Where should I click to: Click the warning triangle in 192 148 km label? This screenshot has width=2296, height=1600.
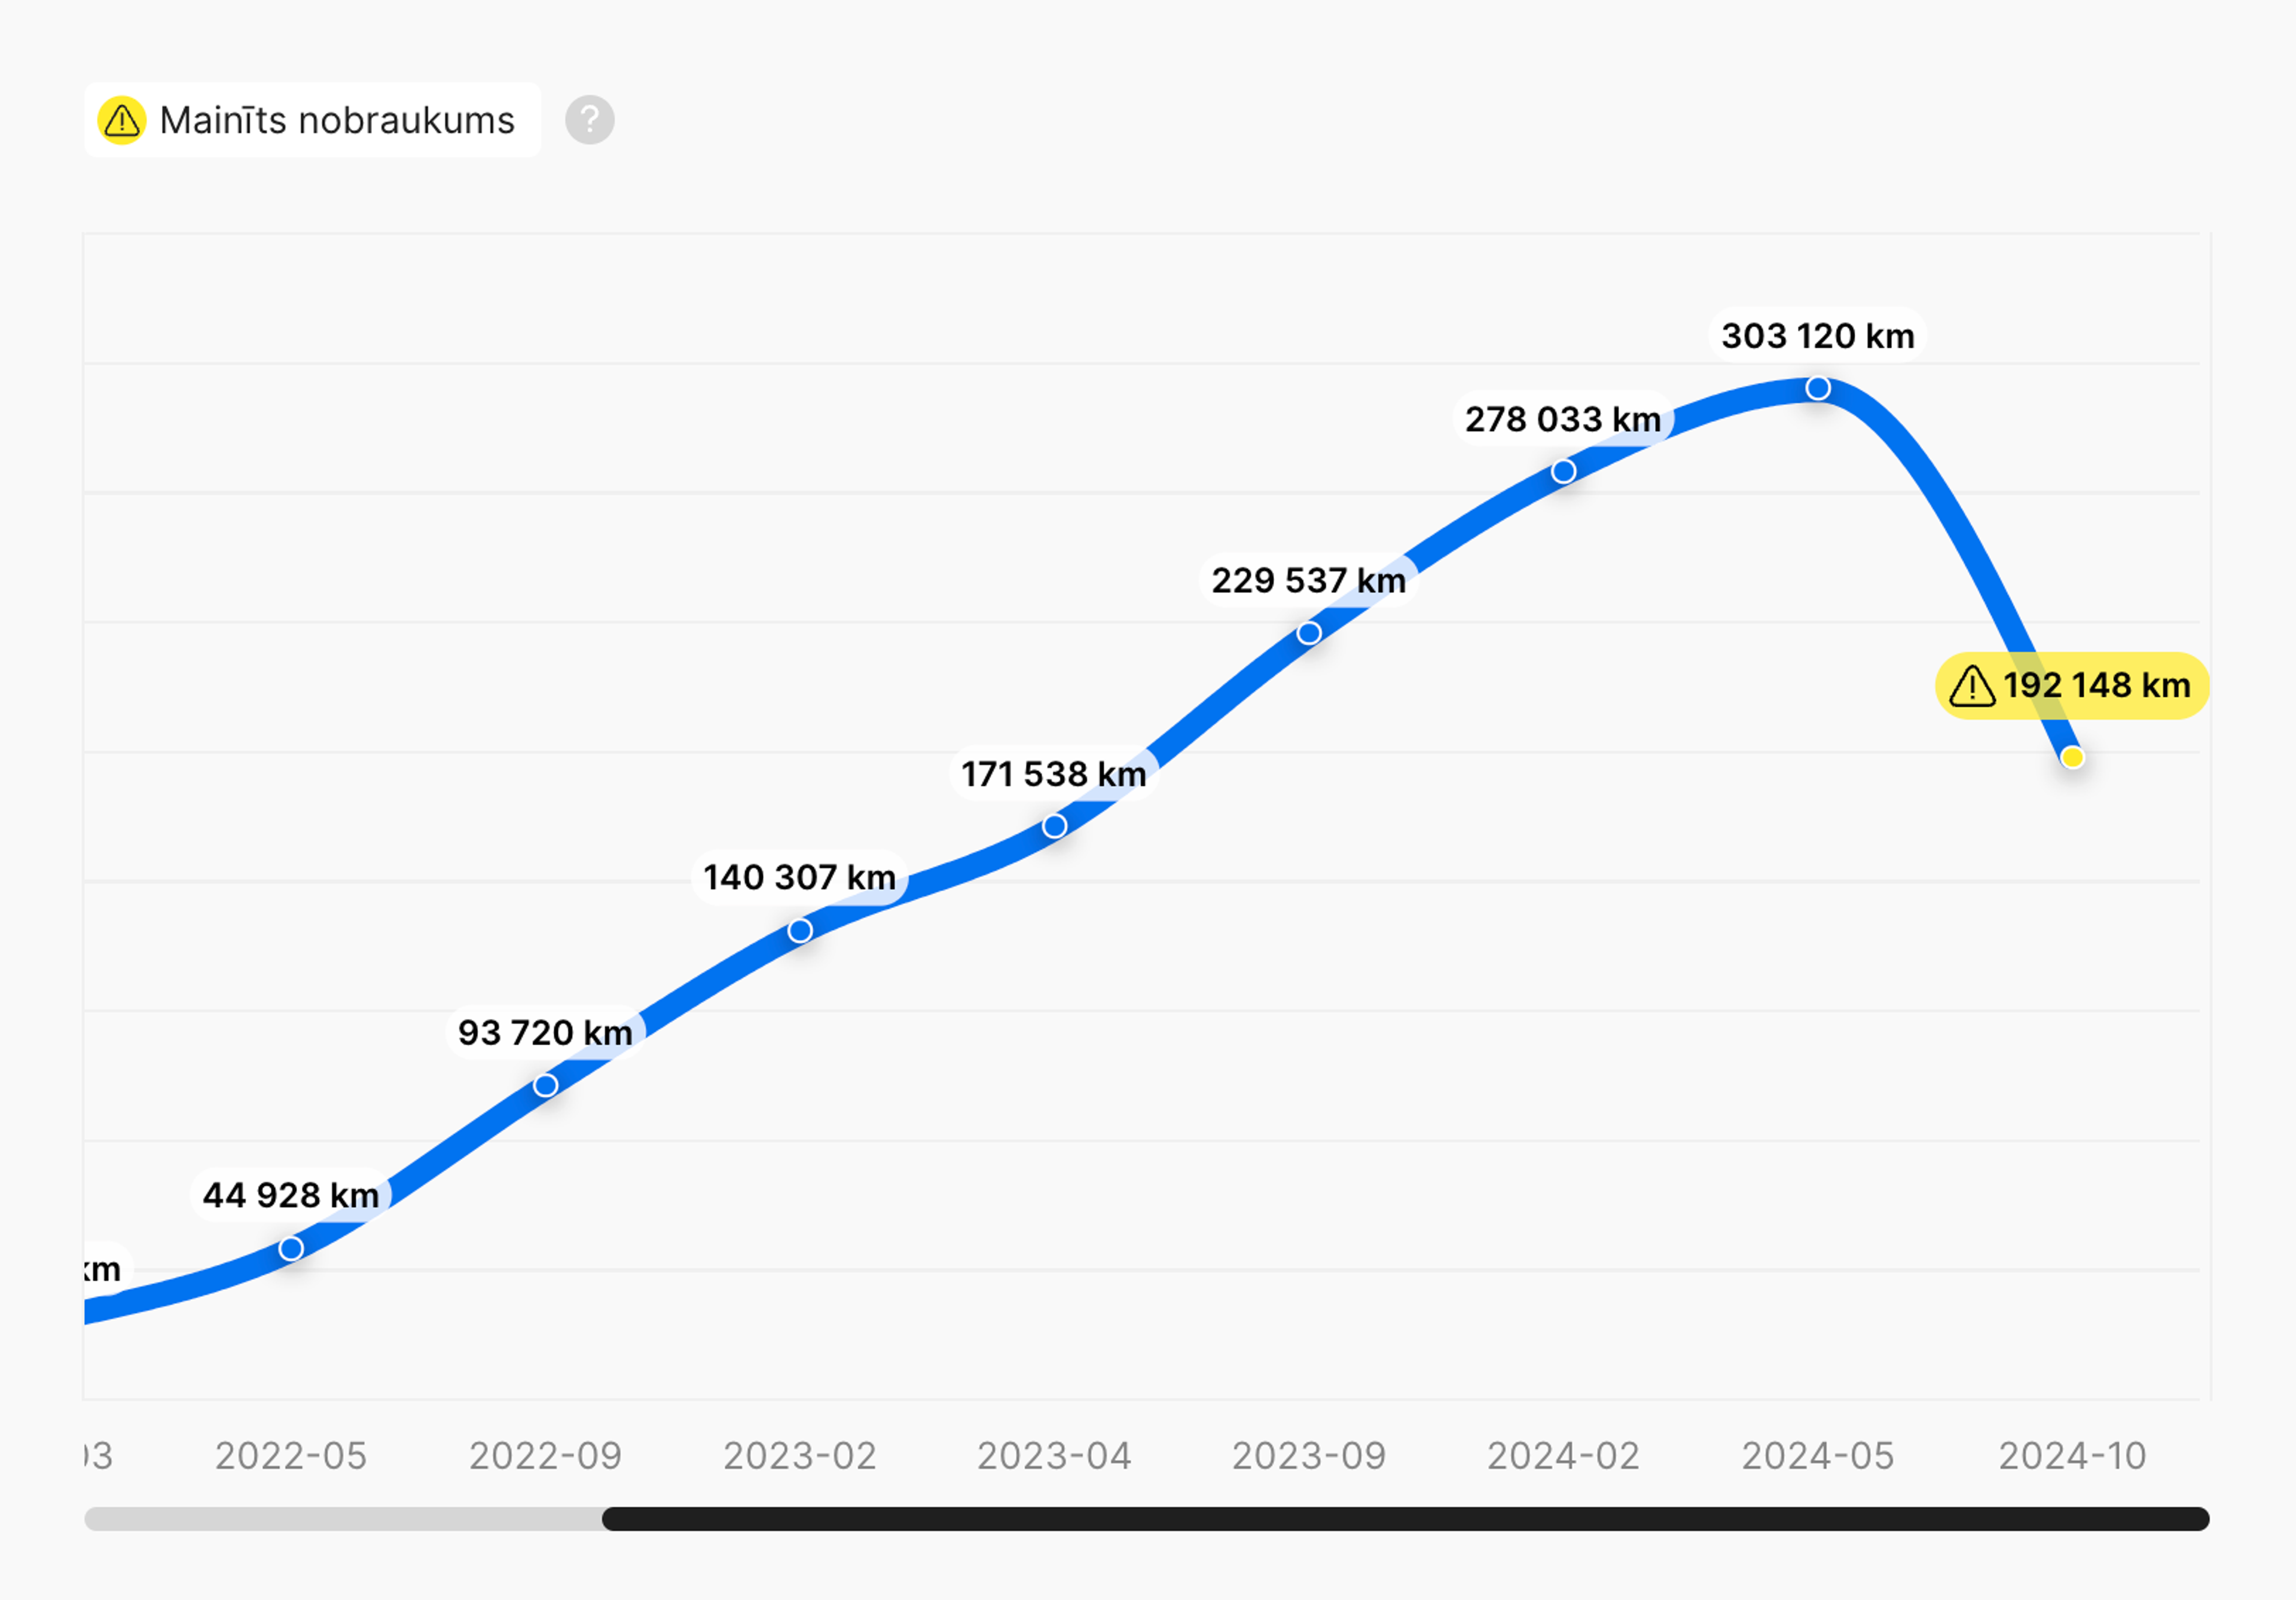[x=1972, y=686]
